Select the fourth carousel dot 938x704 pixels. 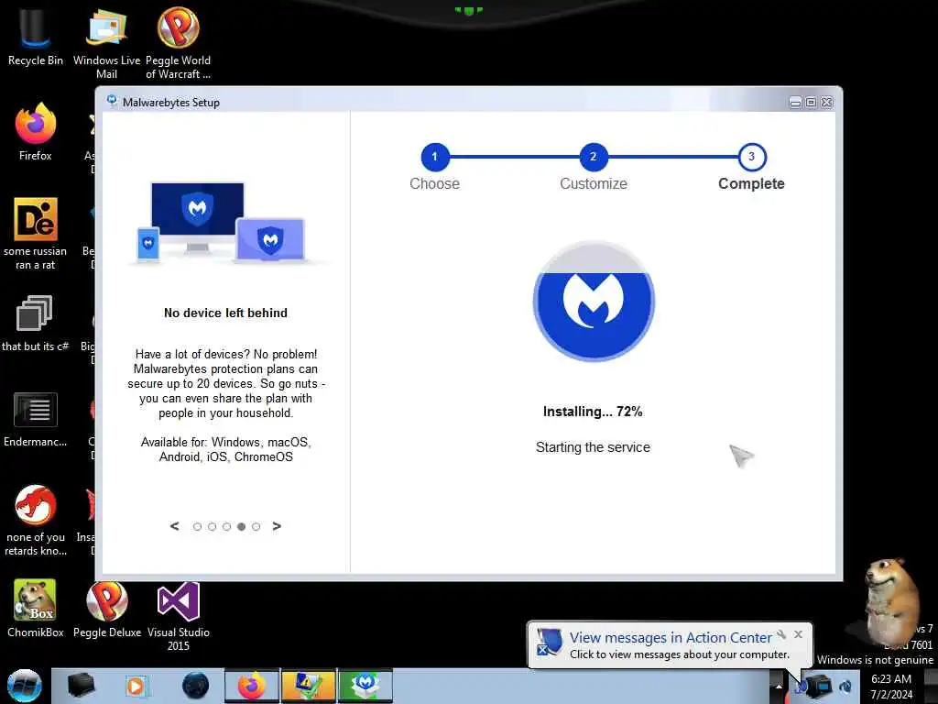click(x=241, y=527)
